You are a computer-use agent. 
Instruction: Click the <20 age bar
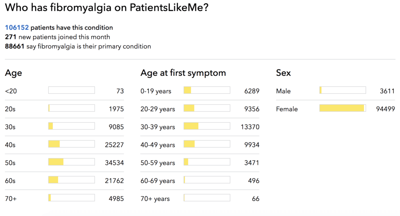pos(71,90)
